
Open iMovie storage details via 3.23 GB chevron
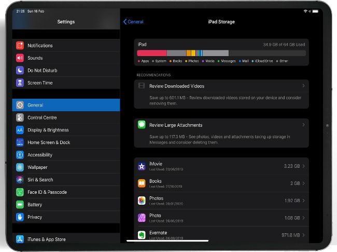[x=303, y=166]
